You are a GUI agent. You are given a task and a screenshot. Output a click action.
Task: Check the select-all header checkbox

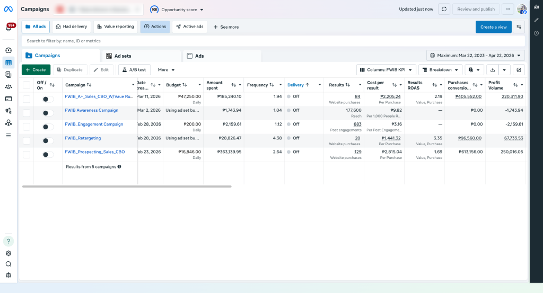pos(27,85)
